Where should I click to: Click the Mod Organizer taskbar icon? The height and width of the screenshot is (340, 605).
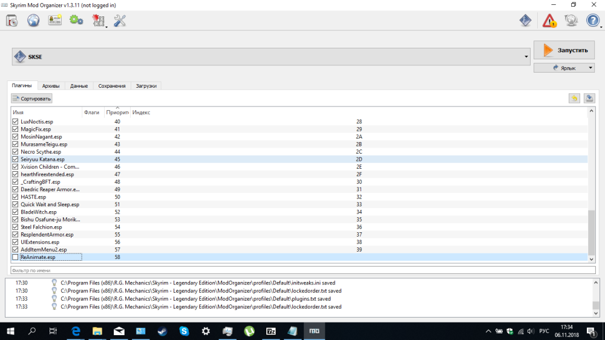(x=315, y=331)
